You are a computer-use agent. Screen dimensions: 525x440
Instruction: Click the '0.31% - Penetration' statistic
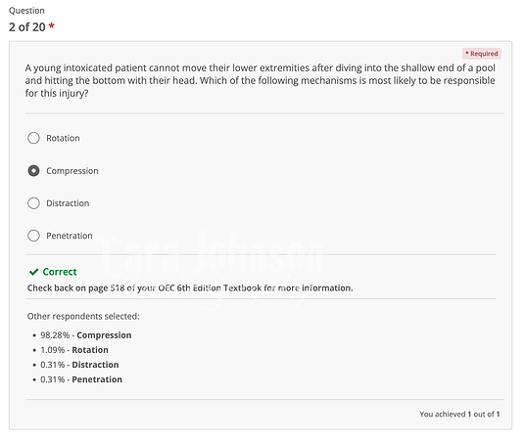81,379
